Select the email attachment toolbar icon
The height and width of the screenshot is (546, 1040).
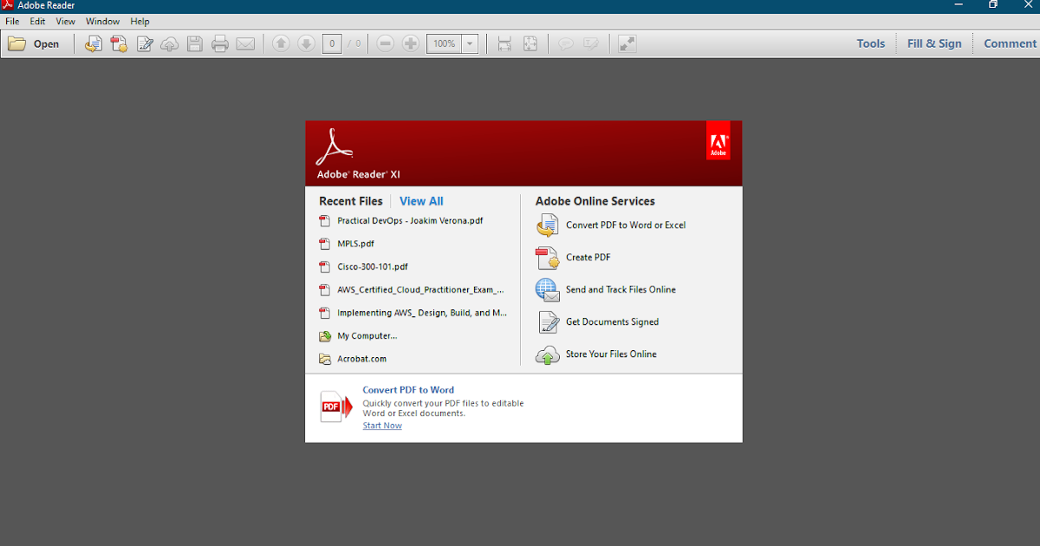click(x=245, y=43)
